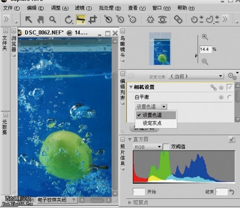Select the straighten tool

81,20
